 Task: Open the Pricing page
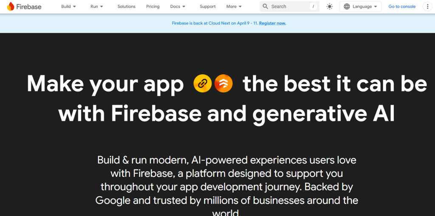[153, 7]
